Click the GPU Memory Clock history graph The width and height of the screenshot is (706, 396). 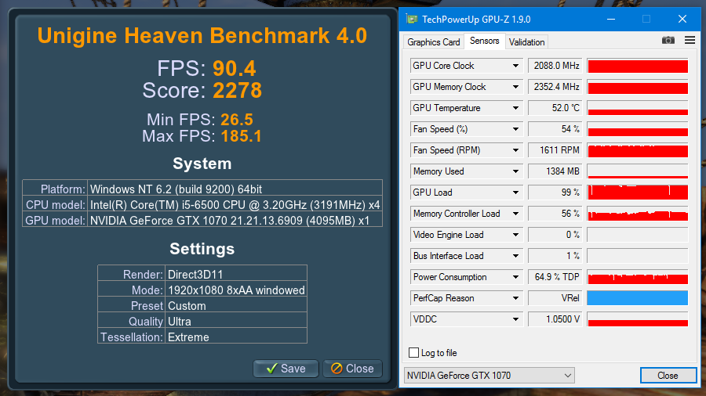point(638,87)
